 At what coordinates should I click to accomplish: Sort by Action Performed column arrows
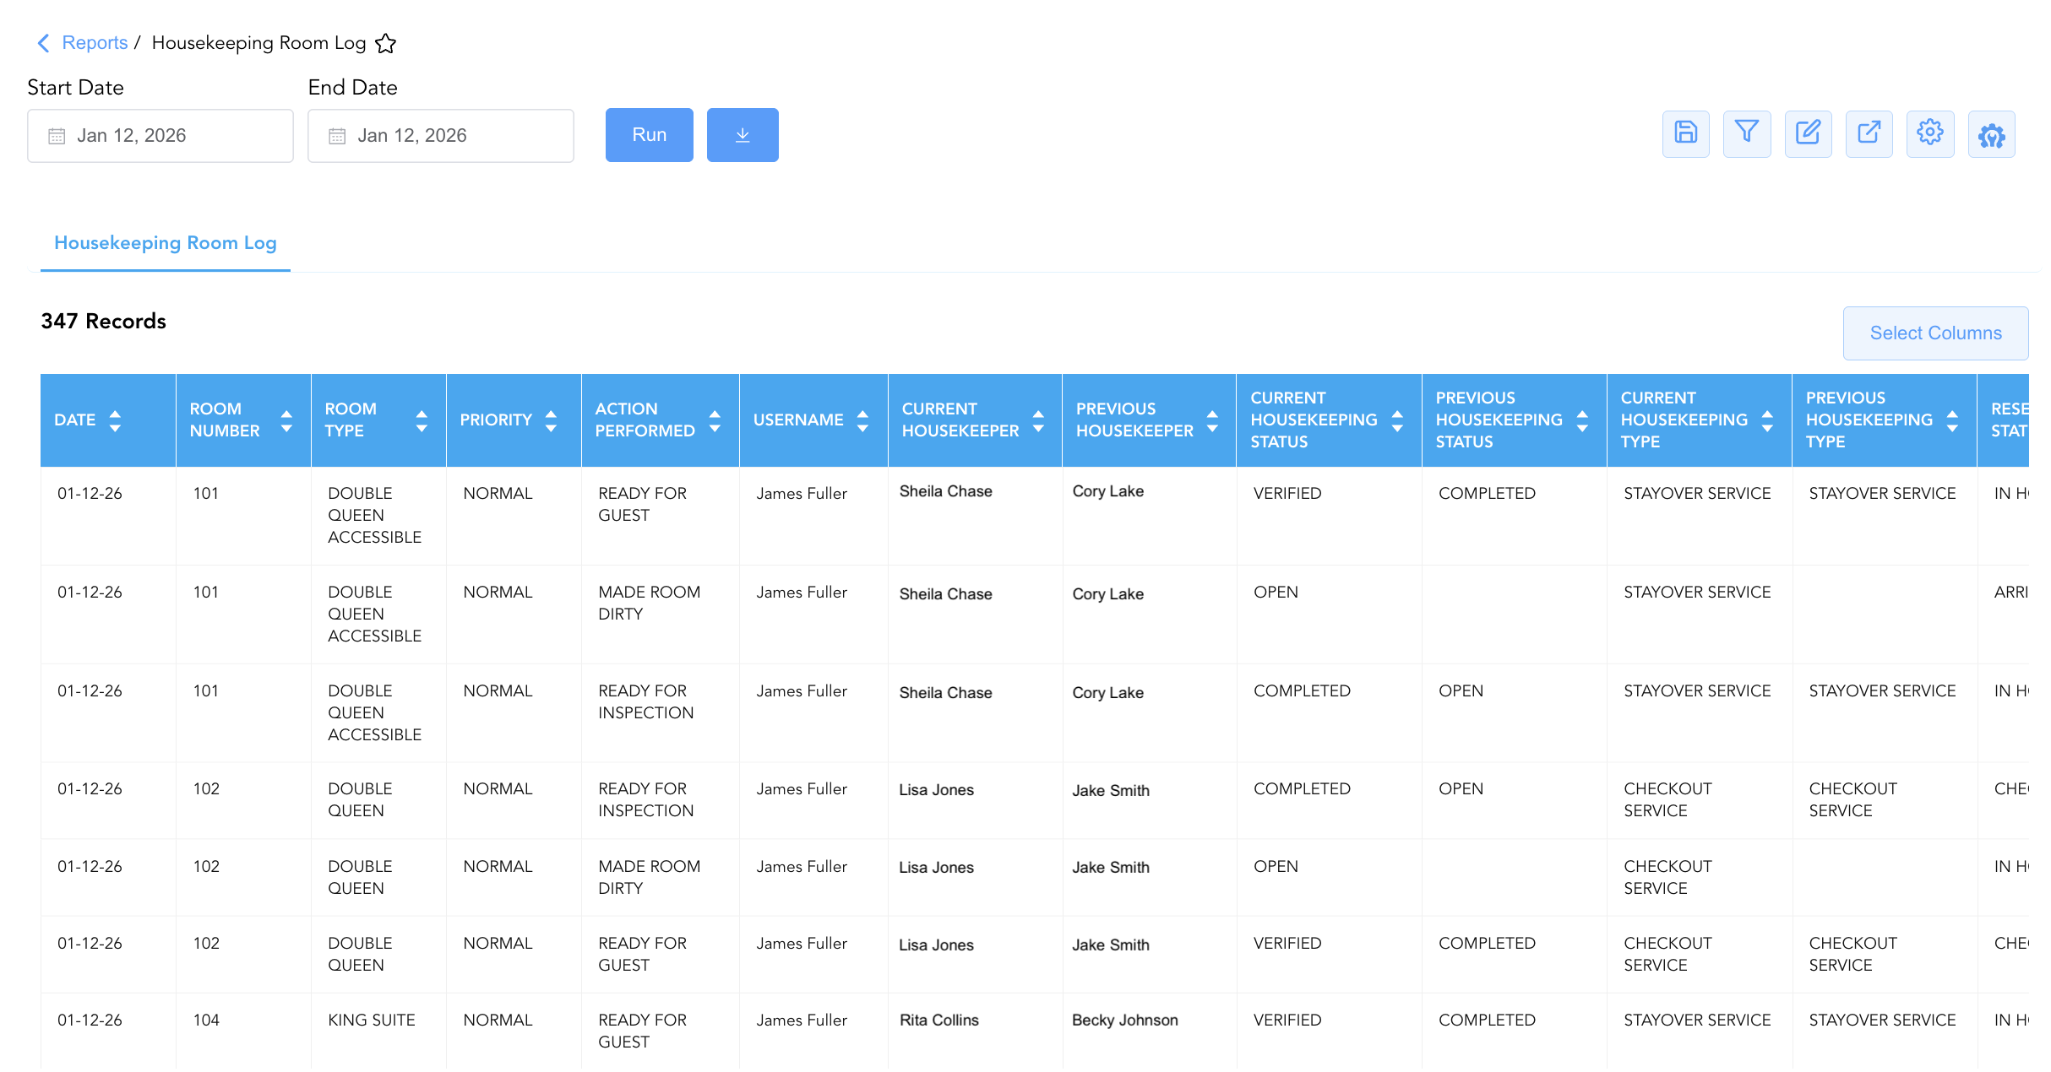click(715, 420)
